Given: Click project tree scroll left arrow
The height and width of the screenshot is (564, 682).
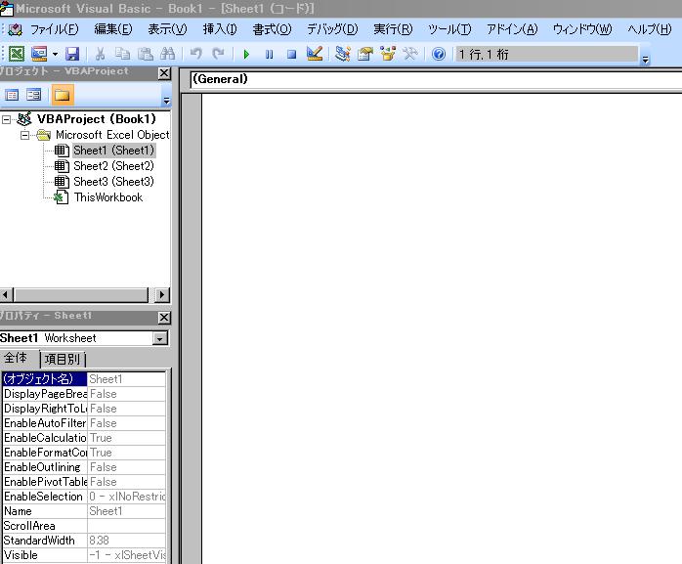Looking at the screenshot, I should coord(6,294).
